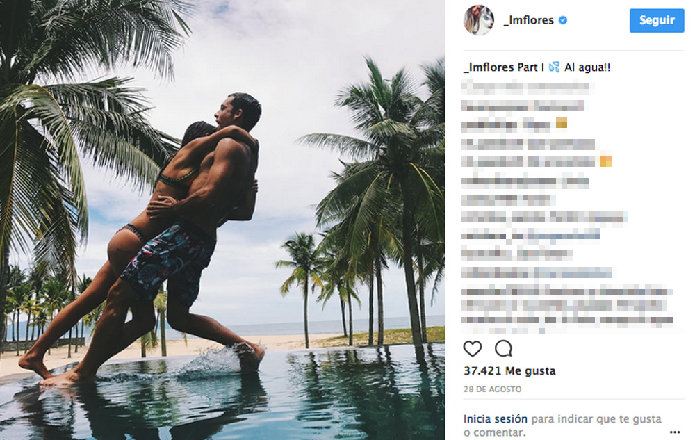This screenshot has height=440, width=695.
Task: Click the 'Al agua!!' caption text
Action: 587,67
